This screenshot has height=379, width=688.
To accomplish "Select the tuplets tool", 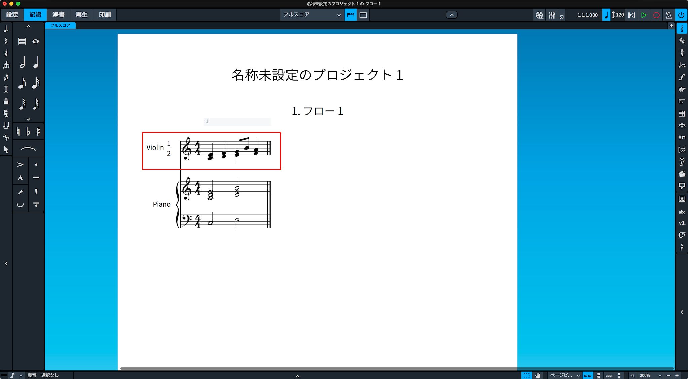I will click(x=6, y=65).
